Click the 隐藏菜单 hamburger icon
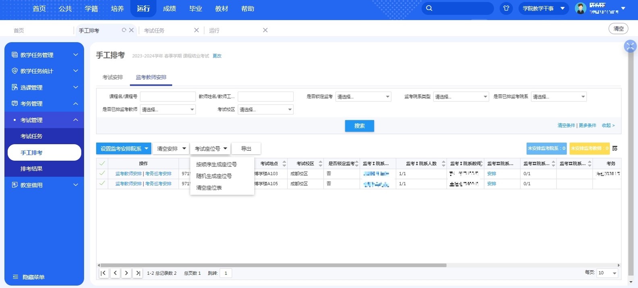 coord(16,277)
